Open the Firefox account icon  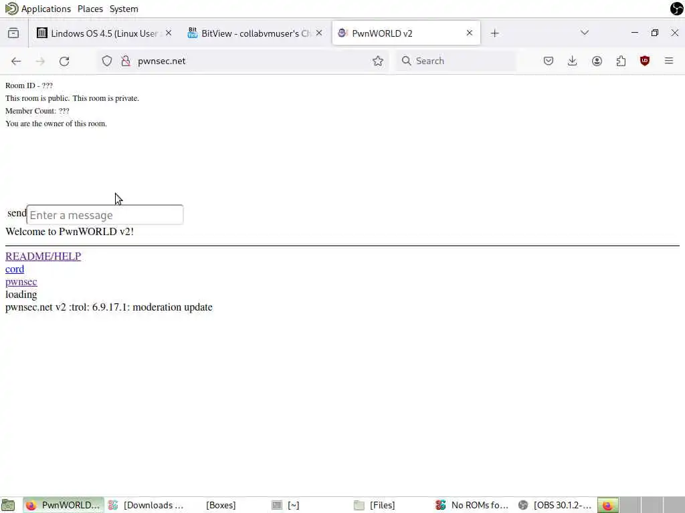[x=597, y=61]
